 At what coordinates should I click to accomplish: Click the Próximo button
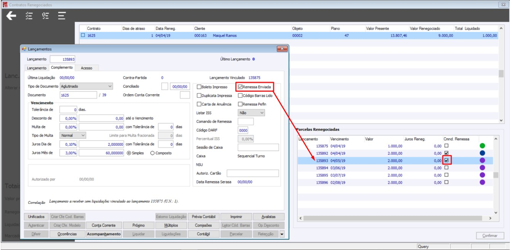point(138,225)
